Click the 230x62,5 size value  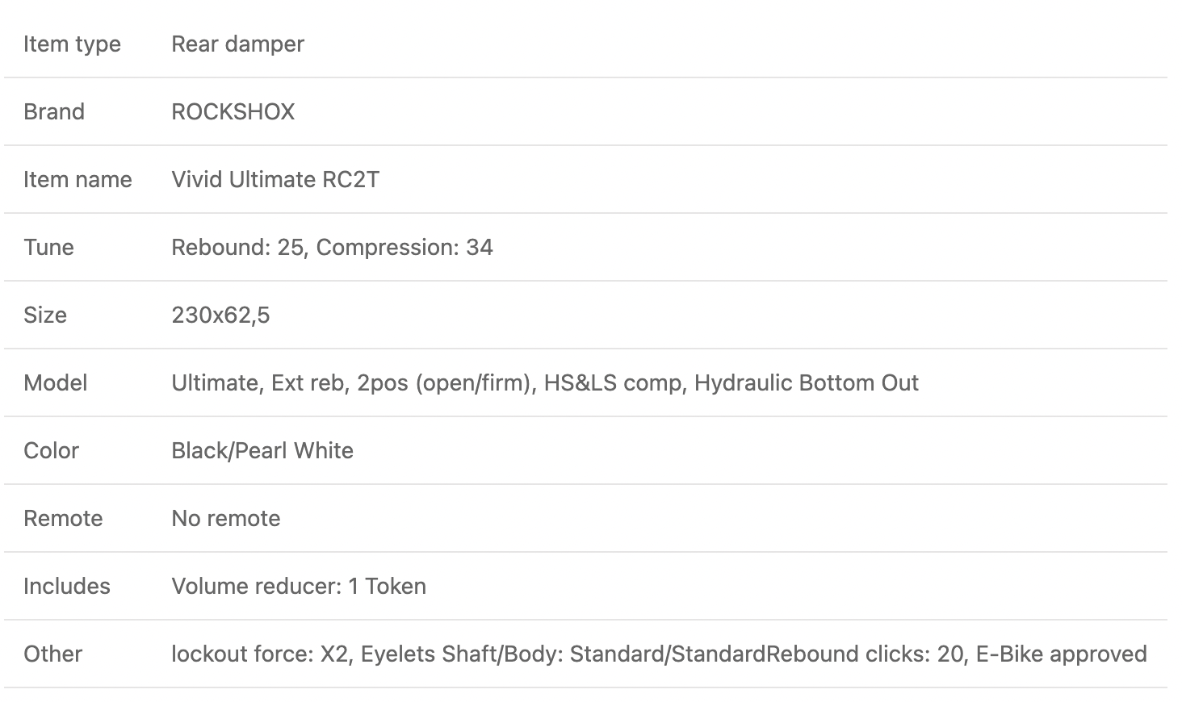[x=220, y=315]
